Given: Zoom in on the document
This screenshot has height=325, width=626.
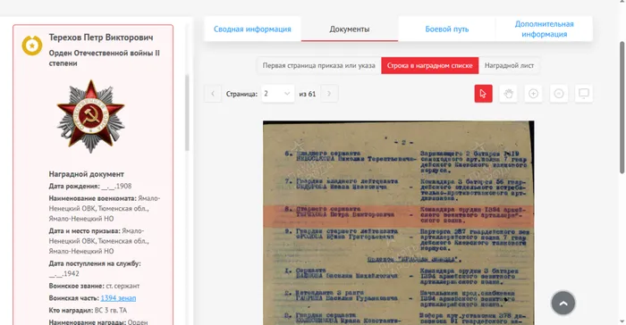Looking at the screenshot, I should point(533,94).
